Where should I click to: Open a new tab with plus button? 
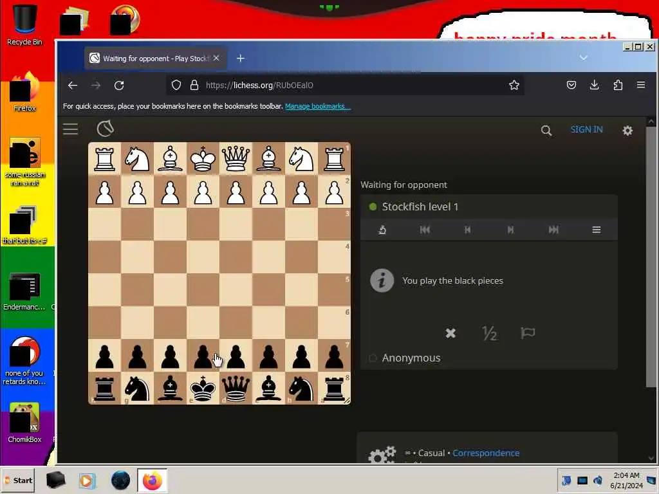pos(241,59)
